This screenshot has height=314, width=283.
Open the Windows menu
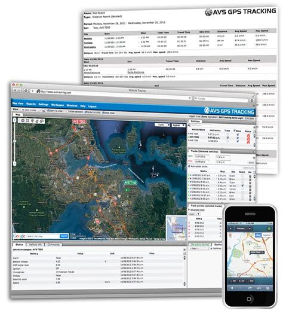pyautogui.click(x=72, y=105)
